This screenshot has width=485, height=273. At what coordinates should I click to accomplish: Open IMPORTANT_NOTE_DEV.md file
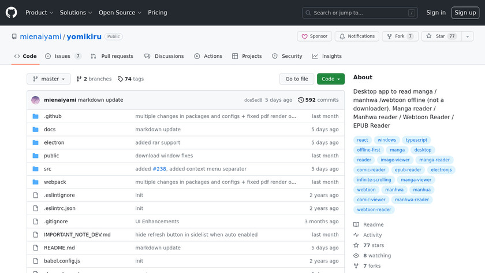(x=77, y=235)
